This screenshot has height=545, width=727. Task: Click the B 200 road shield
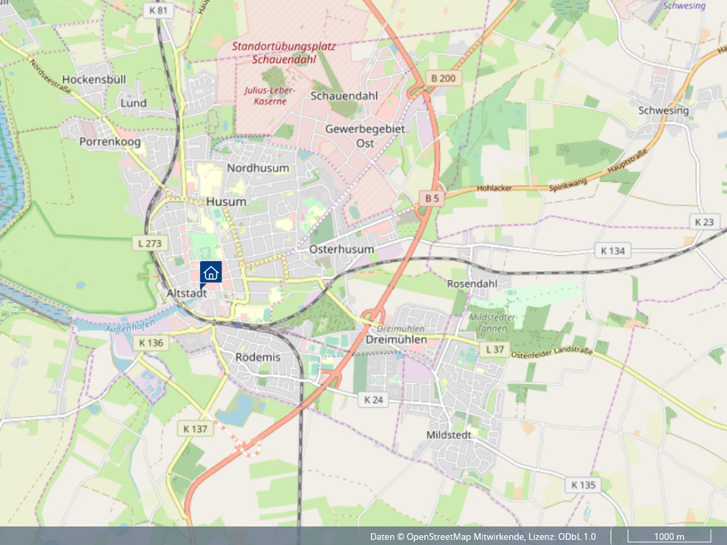(x=443, y=78)
